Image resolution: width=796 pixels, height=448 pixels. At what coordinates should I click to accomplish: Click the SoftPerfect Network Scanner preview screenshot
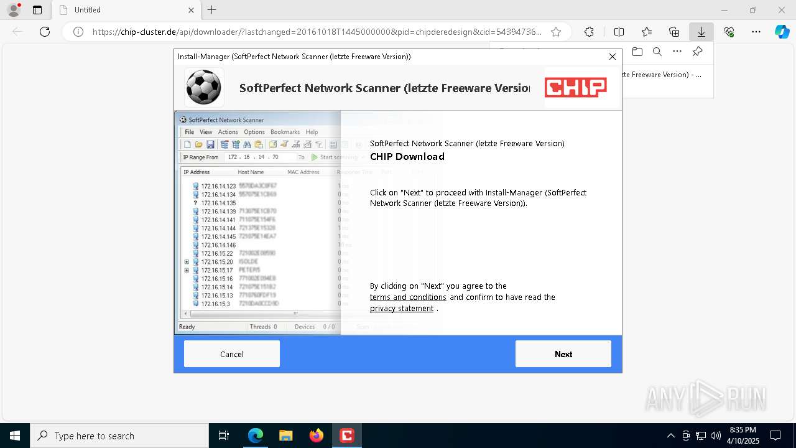click(257, 222)
